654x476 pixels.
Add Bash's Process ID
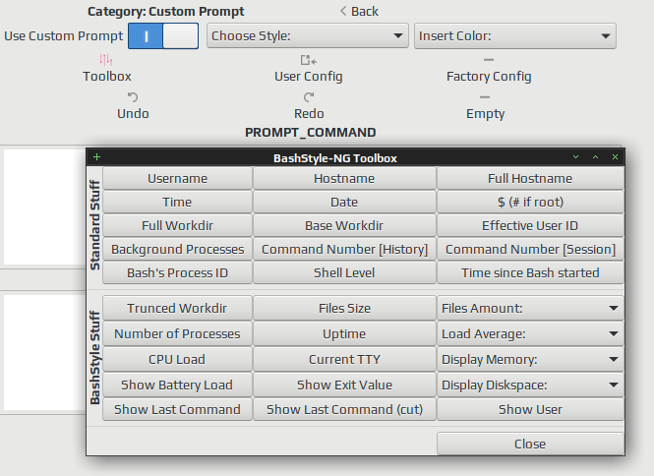pos(177,272)
